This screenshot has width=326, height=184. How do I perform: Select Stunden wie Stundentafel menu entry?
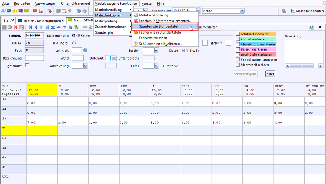158,27
